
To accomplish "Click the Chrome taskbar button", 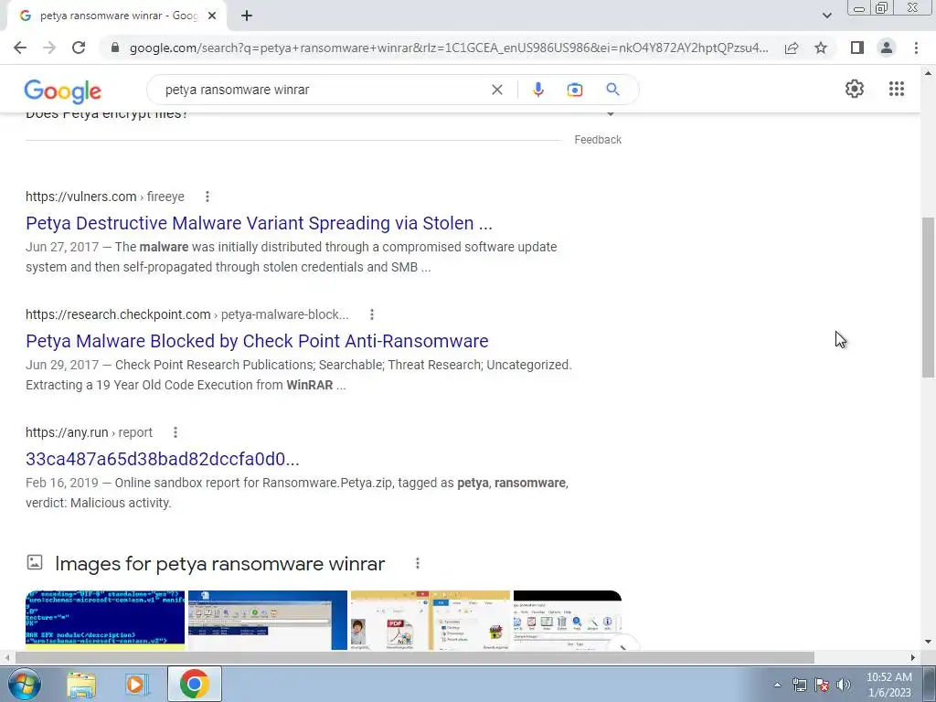I will (194, 684).
